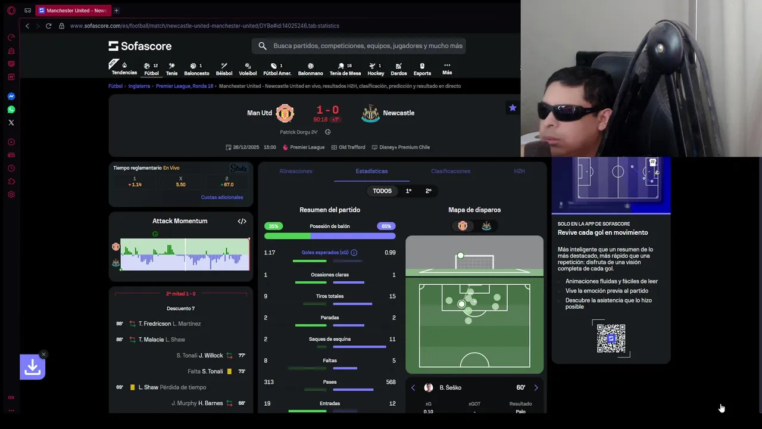The height and width of the screenshot is (429, 762).
Task: Reload the Sofascore page
Action: tap(48, 26)
